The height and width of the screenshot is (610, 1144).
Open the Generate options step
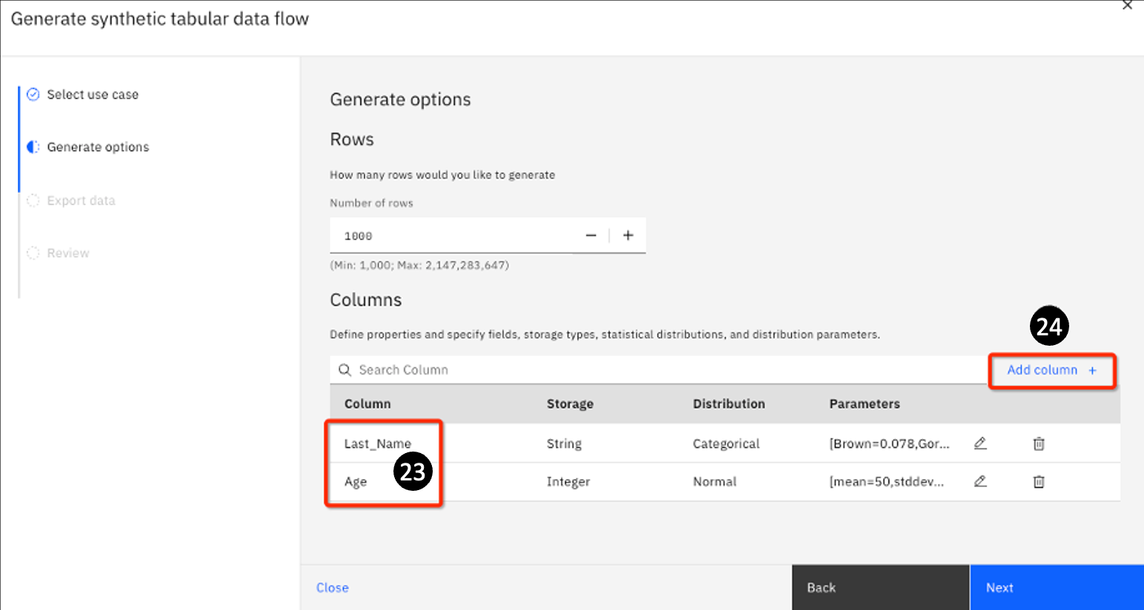point(98,147)
